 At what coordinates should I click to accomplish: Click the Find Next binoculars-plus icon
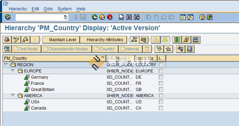137,17
